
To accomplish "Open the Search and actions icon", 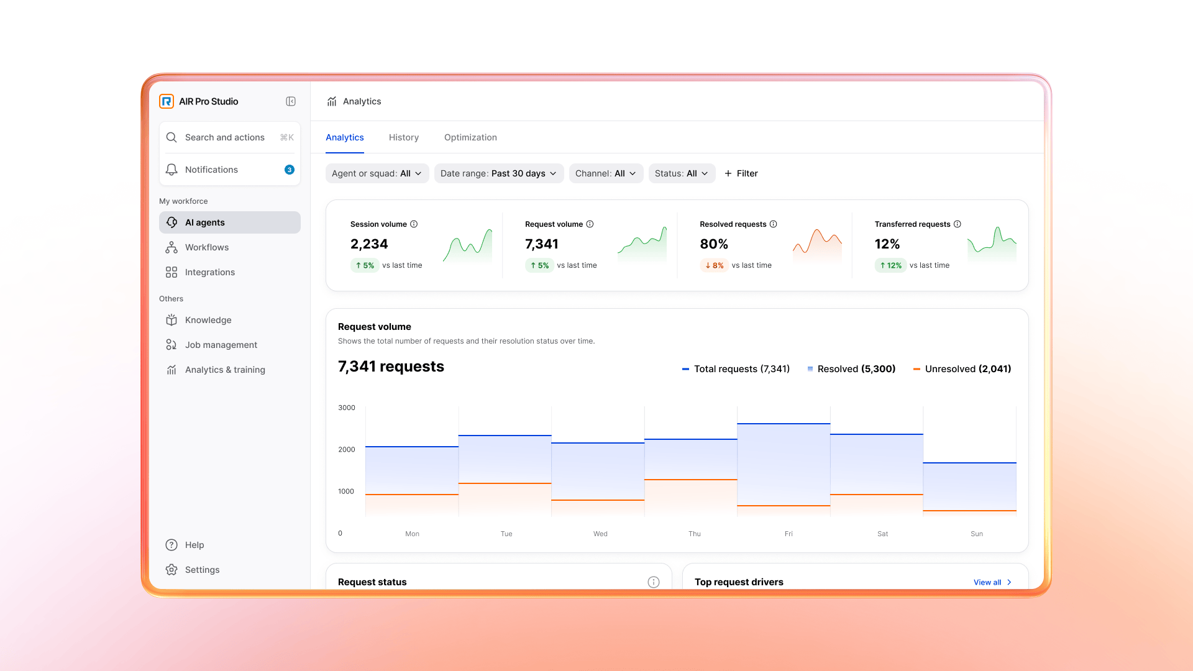I will [171, 137].
